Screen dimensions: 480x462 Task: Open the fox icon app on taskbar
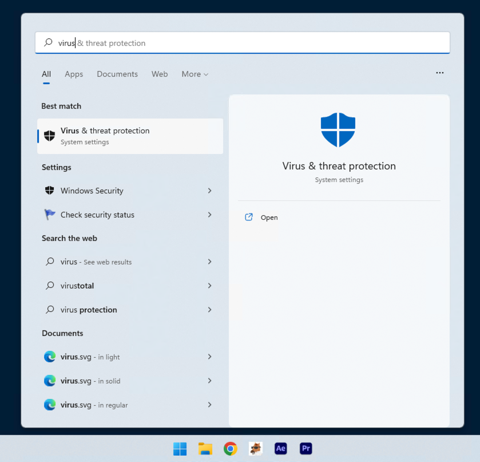(256, 448)
